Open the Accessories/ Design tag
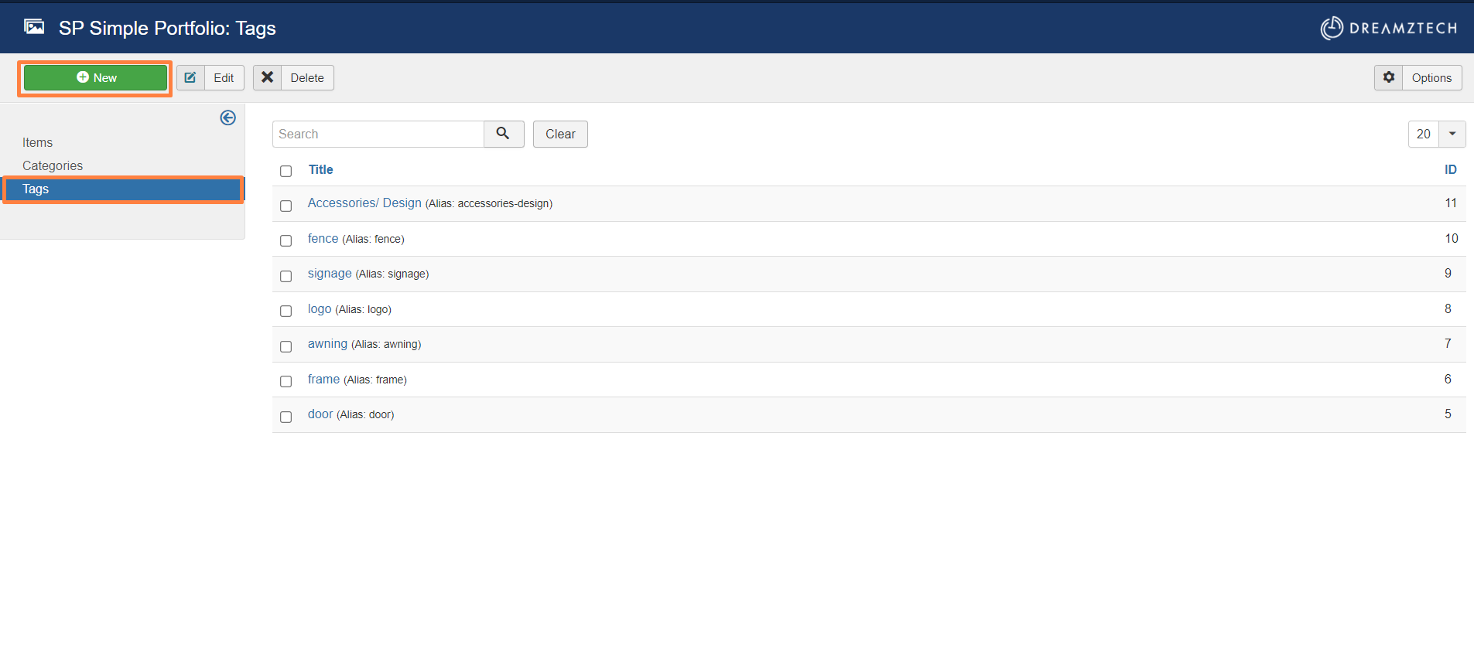Screen dimensions: 1474x671 pos(364,203)
